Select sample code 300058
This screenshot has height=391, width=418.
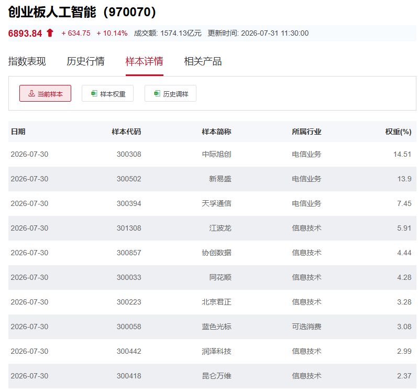coord(129,327)
